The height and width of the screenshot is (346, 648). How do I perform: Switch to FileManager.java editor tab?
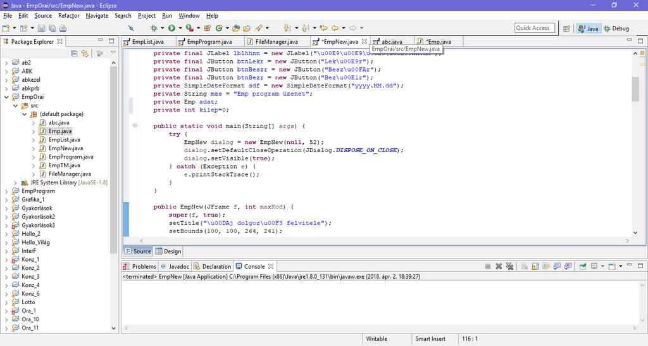[277, 42]
